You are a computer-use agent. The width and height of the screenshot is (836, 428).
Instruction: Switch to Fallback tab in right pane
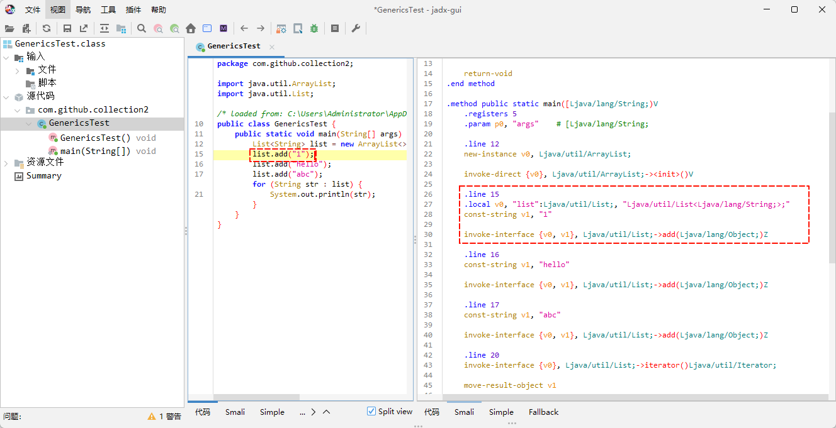point(543,412)
